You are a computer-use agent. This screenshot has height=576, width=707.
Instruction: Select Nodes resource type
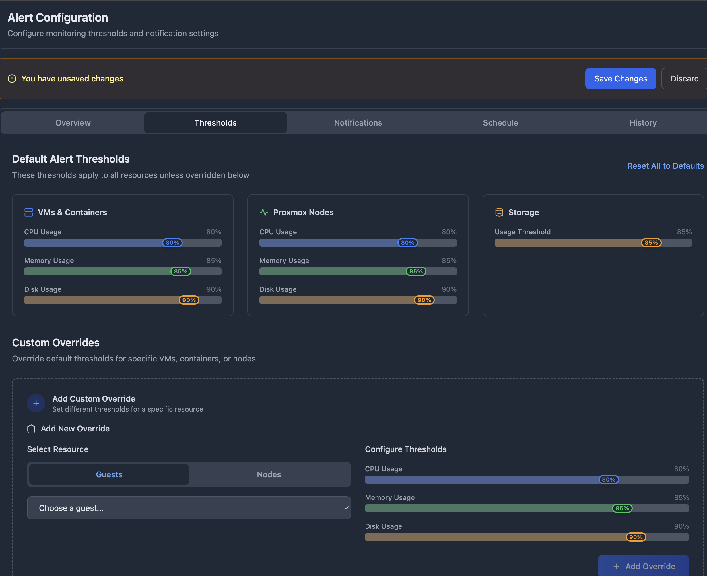coord(269,474)
